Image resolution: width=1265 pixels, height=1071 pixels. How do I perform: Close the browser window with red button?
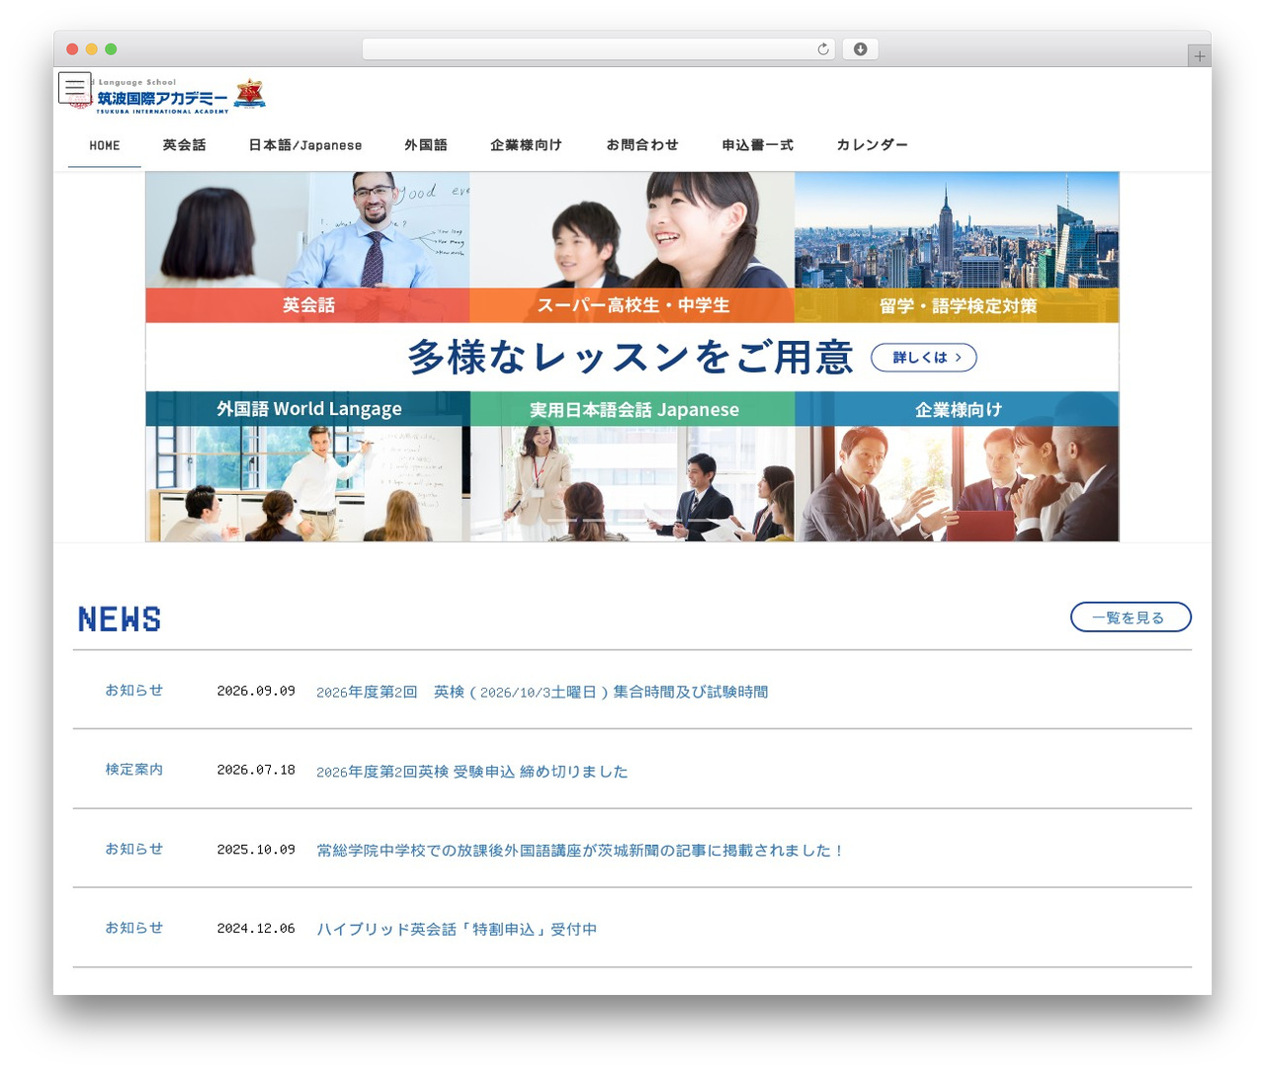(72, 49)
